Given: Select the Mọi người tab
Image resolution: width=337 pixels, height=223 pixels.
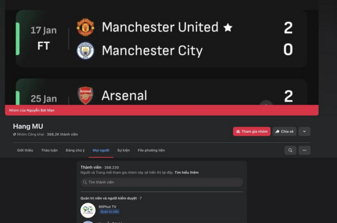Looking at the screenshot, I should tap(101, 150).
